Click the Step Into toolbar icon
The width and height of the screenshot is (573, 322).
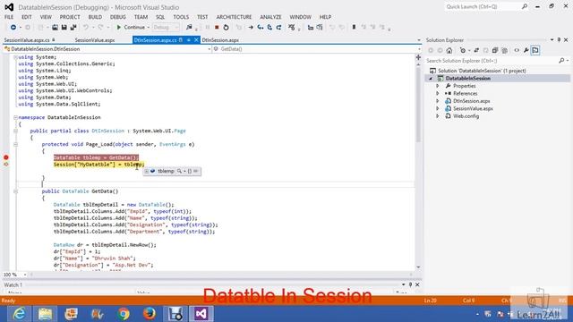pos(261,28)
